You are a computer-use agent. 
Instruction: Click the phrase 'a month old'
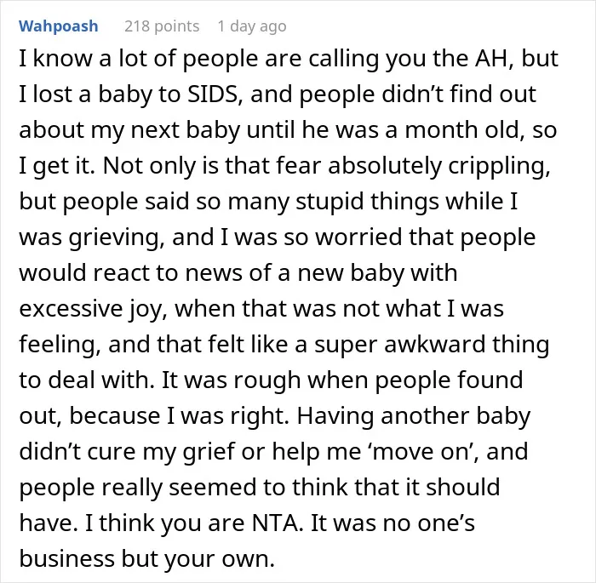pos(452,130)
